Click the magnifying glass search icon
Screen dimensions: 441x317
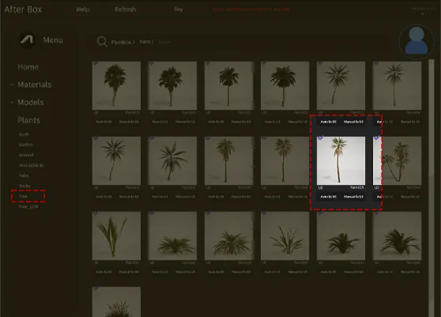pyautogui.click(x=102, y=42)
